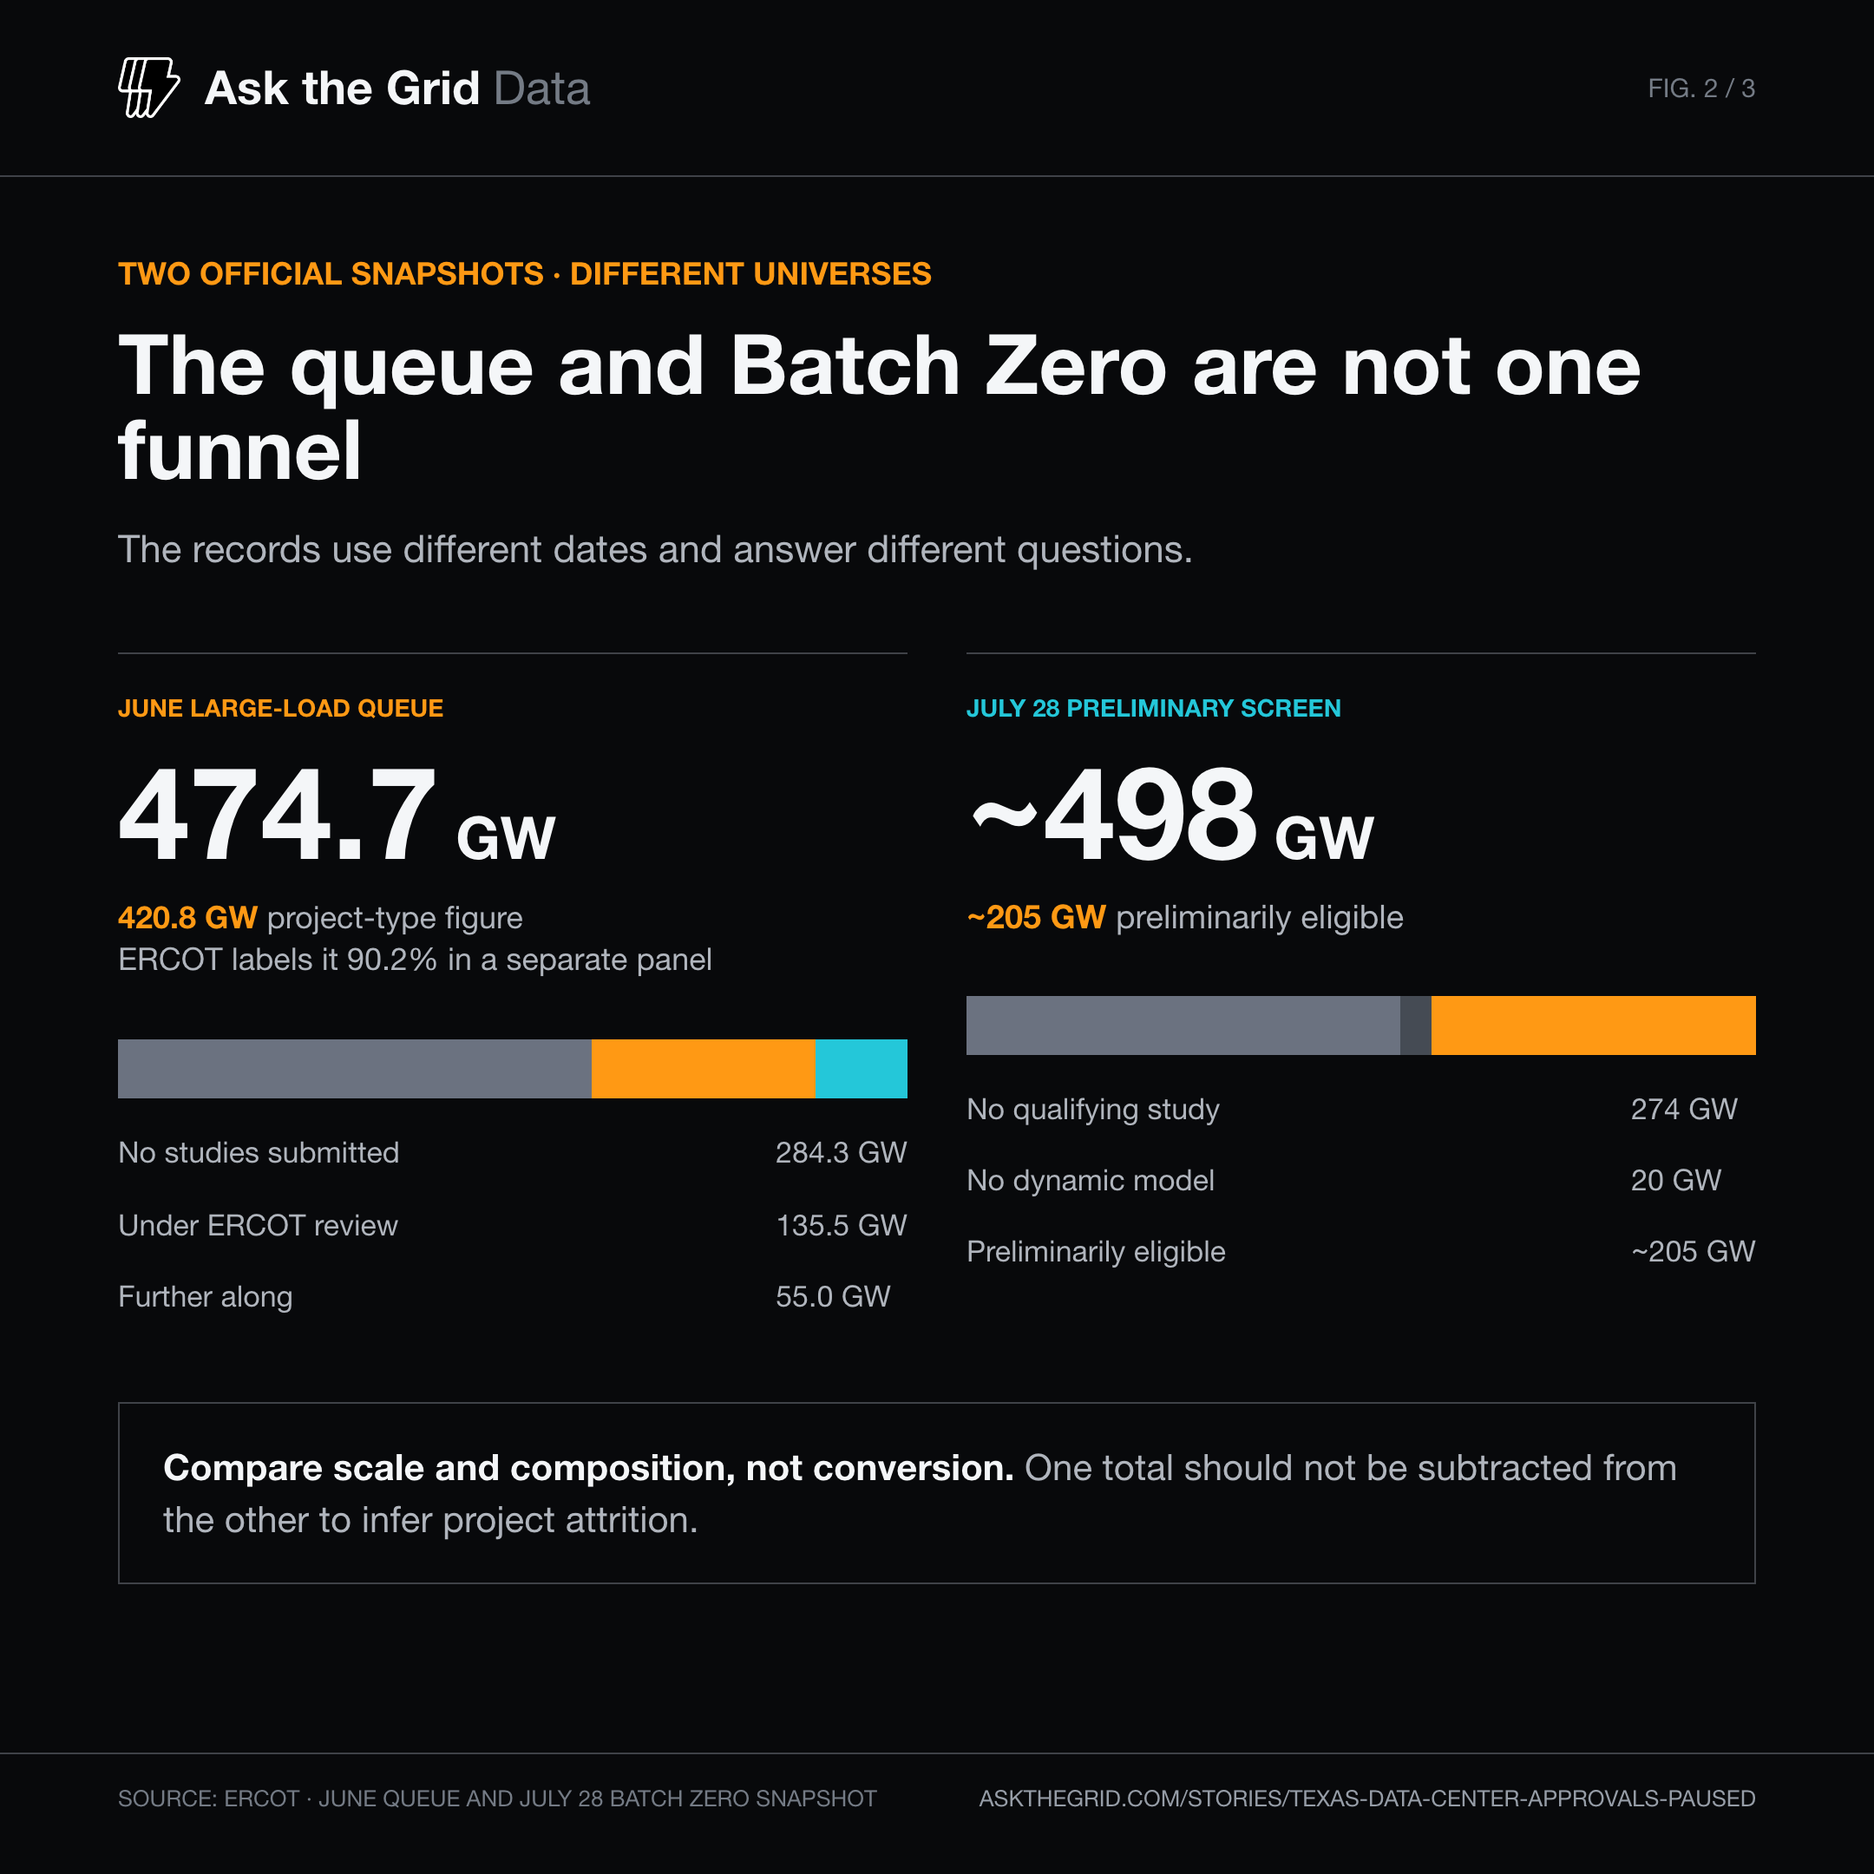Image resolution: width=1874 pixels, height=1874 pixels.
Task: Click the orange Under ERCOT review bar segment
Action: click(x=704, y=1069)
